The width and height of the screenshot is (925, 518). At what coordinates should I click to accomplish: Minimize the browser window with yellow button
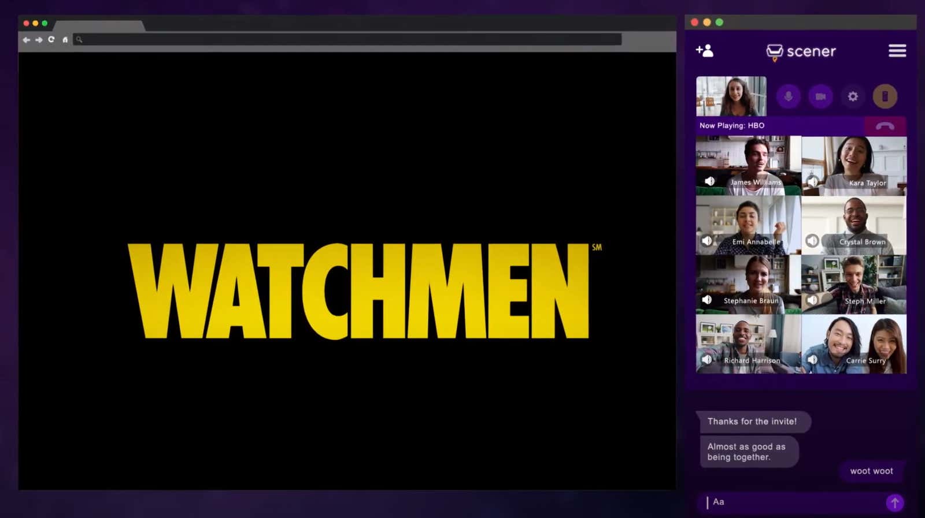pos(35,23)
